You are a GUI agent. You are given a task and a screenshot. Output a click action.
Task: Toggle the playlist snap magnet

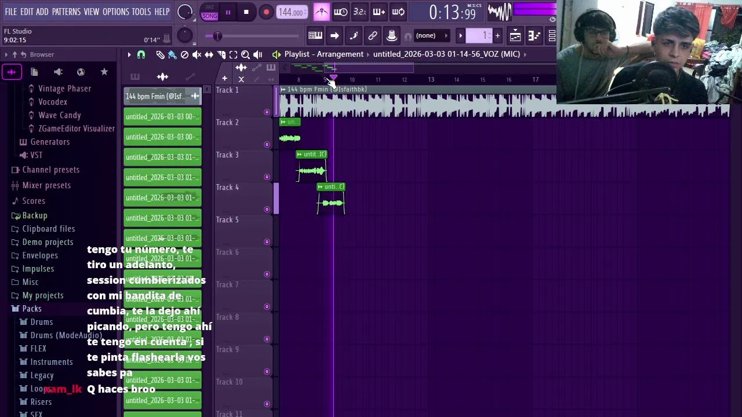pyautogui.click(x=141, y=54)
